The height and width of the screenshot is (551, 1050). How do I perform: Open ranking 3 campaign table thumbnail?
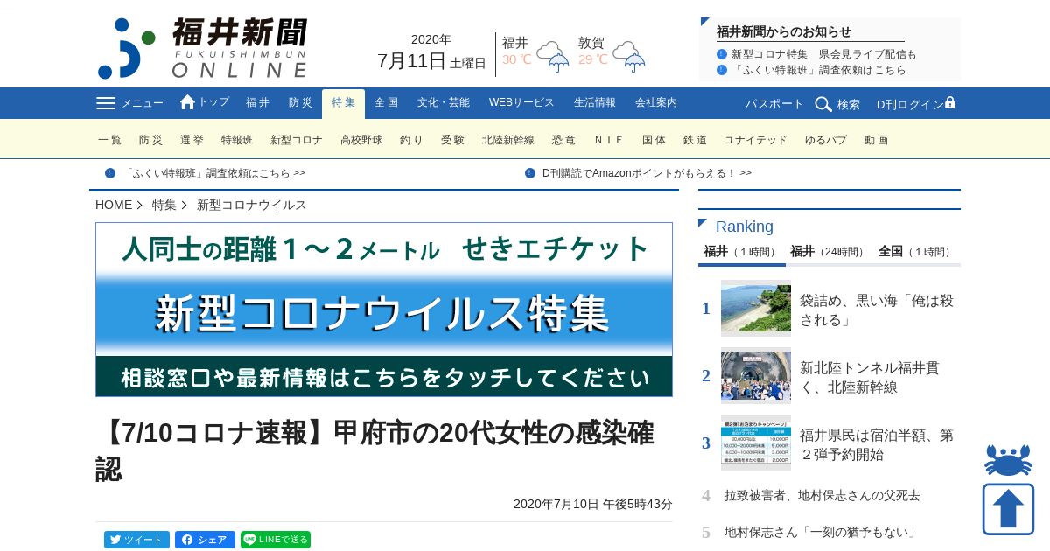[x=756, y=443]
